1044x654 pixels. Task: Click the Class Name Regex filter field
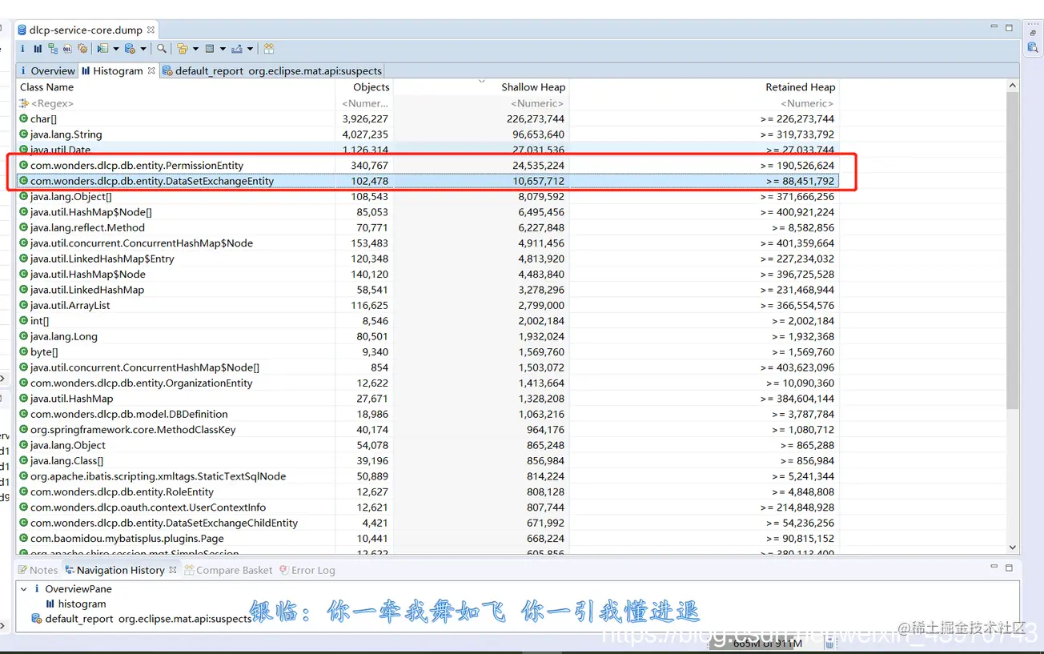pyautogui.click(x=176, y=103)
